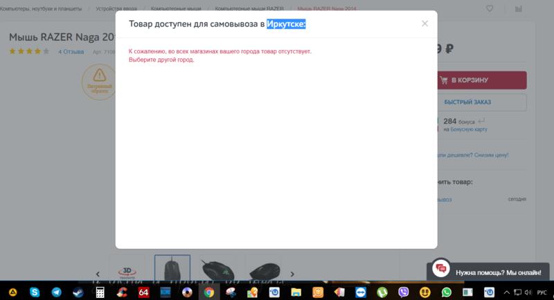Open network status in system tray
554x300 pixels.
(517, 292)
